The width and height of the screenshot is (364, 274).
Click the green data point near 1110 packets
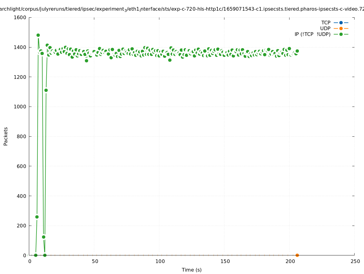[46, 90]
